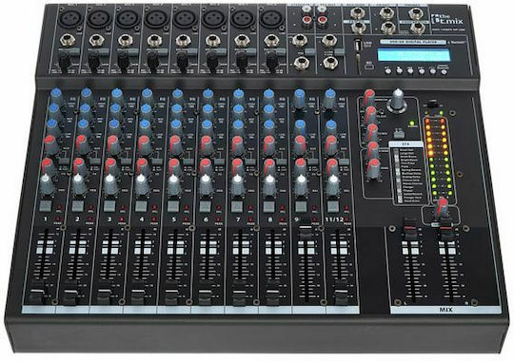Push the gray button above the EFX list
514x361 pixels.
pyautogui.click(x=398, y=134)
